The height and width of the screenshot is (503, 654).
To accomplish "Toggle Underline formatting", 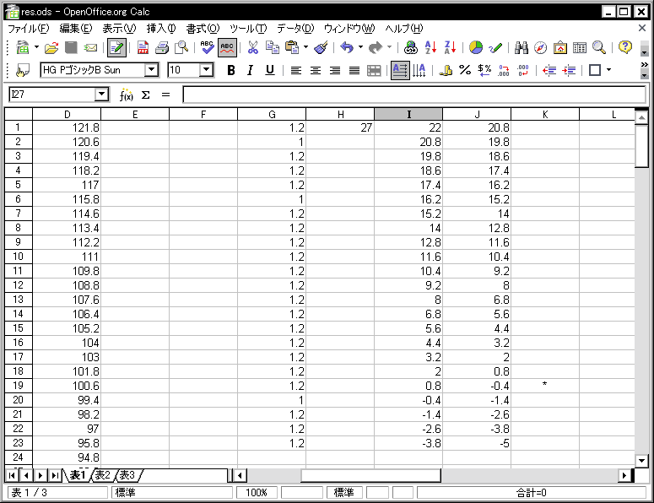I will 270,71.
